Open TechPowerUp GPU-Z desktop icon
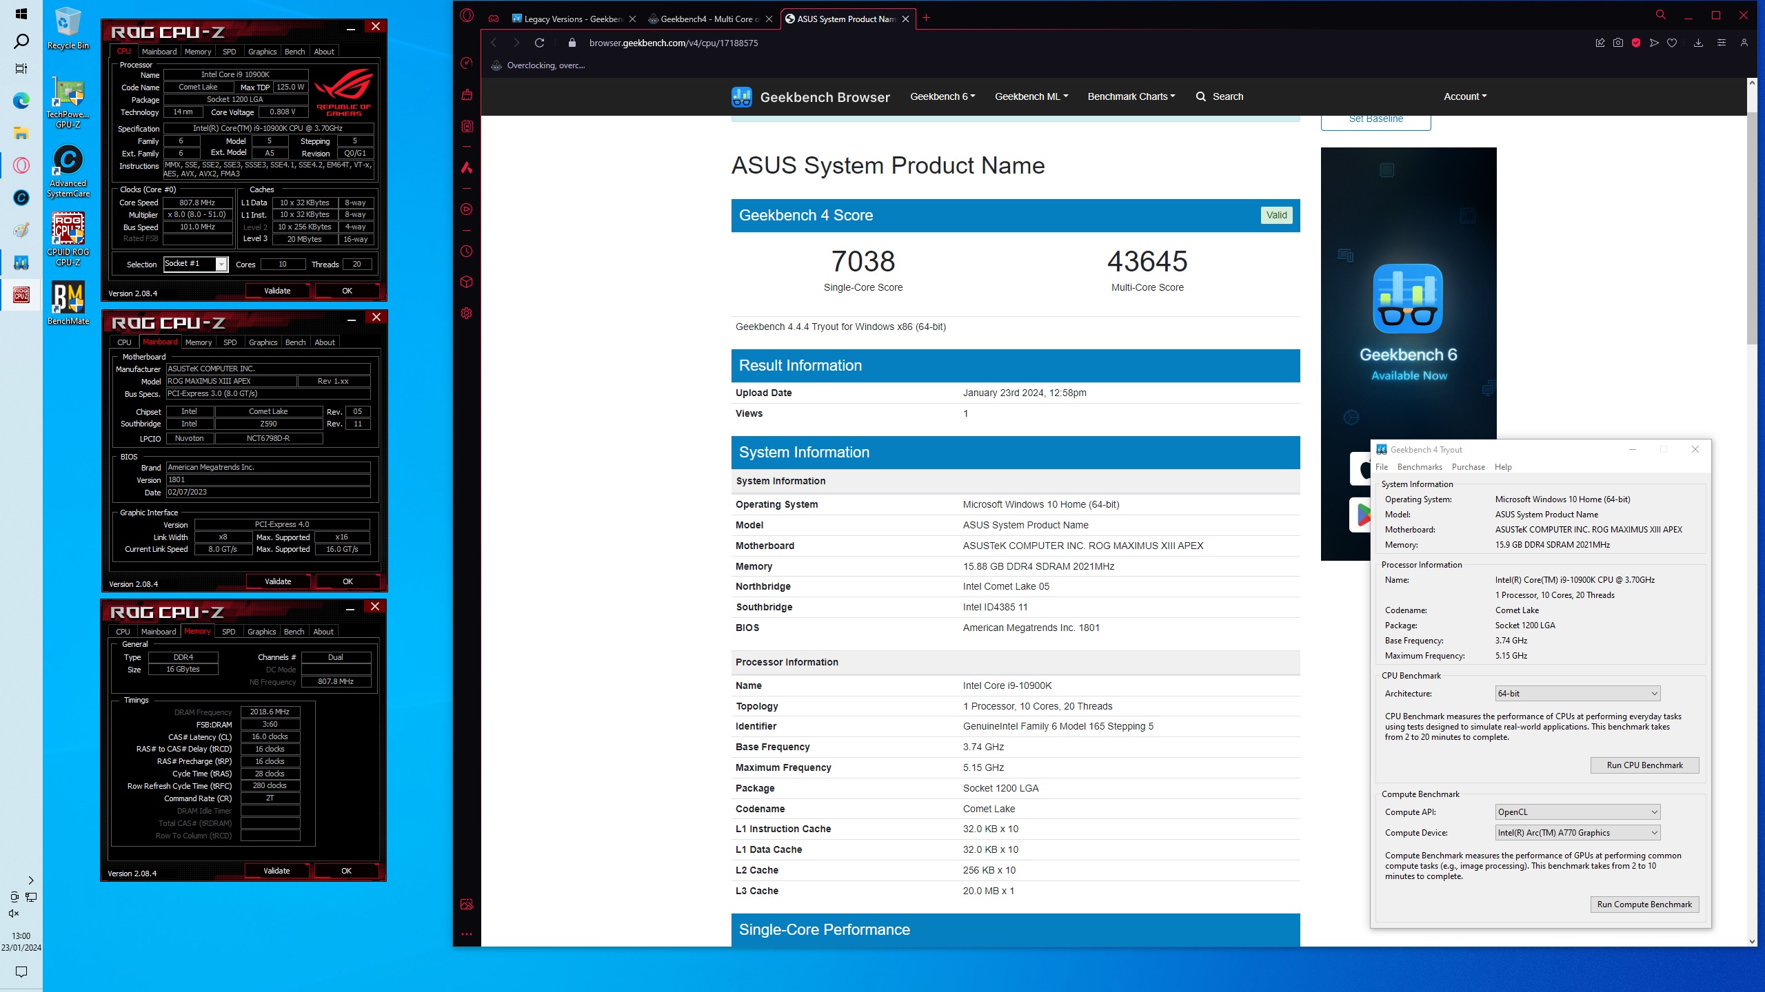This screenshot has height=992, width=1765. point(68,102)
